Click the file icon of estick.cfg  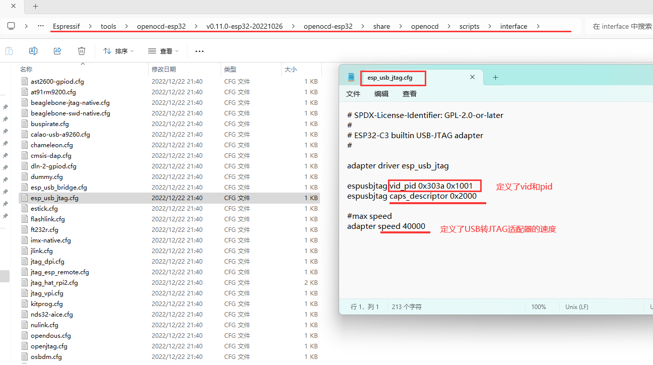pyautogui.click(x=25, y=208)
